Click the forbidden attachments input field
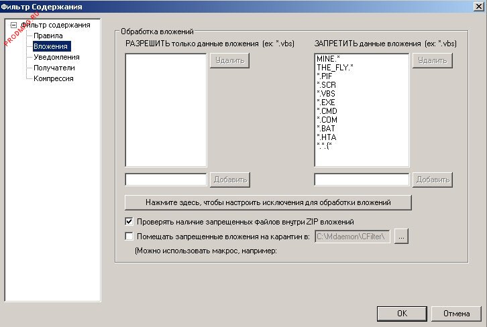This screenshot has height=327, width=487. pos(361,180)
